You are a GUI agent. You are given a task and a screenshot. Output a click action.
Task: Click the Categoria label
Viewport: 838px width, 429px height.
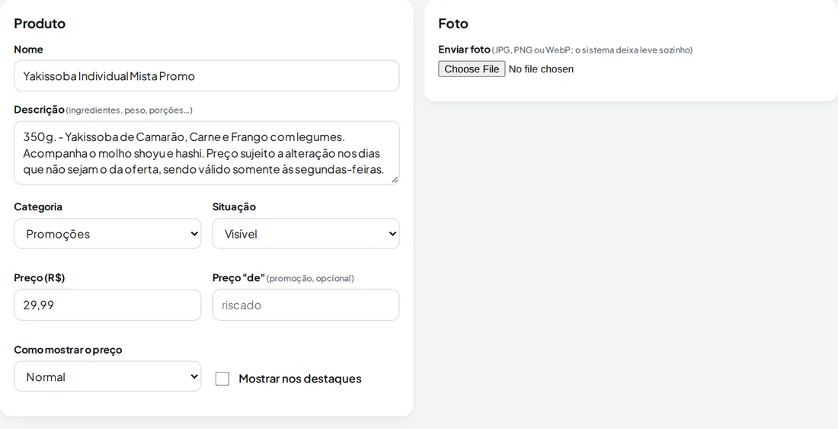click(38, 206)
